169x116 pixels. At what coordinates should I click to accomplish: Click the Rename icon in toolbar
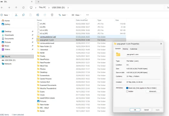[38, 15]
